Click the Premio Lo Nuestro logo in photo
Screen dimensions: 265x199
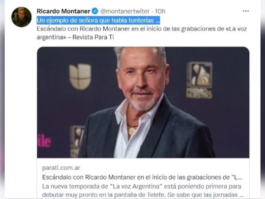pyautogui.click(x=199, y=80)
